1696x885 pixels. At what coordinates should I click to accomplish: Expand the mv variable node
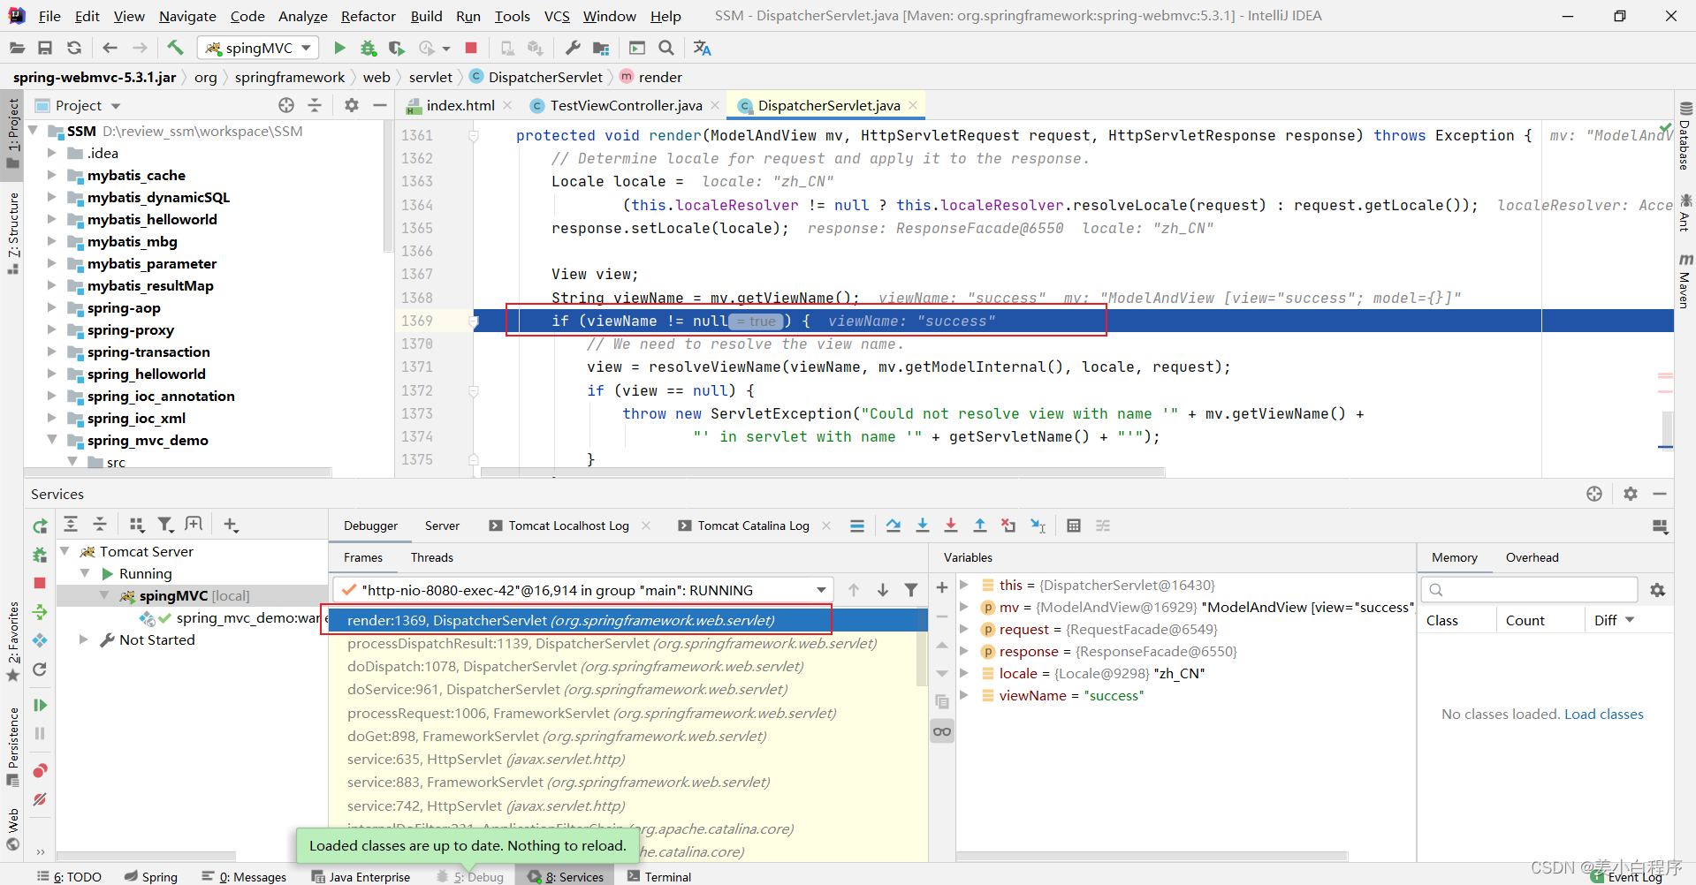pos(965,607)
